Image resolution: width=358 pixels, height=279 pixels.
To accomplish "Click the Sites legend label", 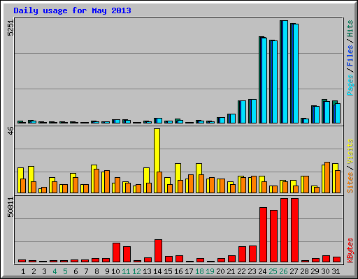I will pos(350,183).
